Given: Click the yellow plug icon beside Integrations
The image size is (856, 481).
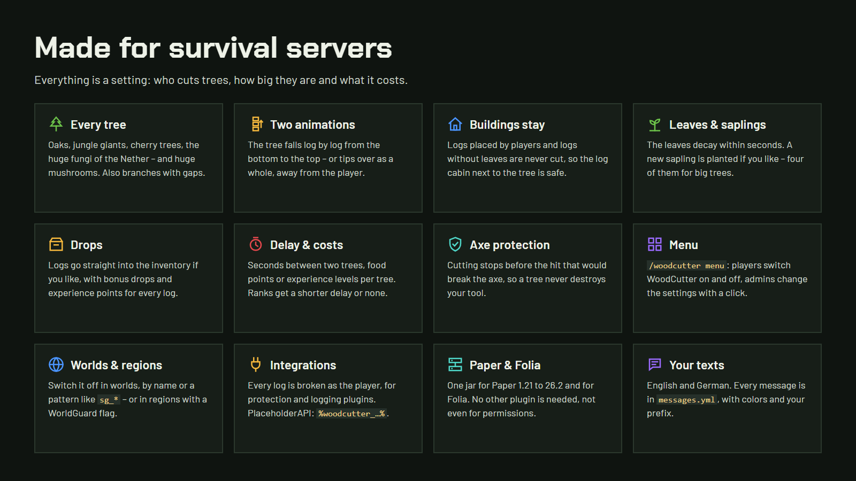Looking at the screenshot, I should (x=256, y=364).
